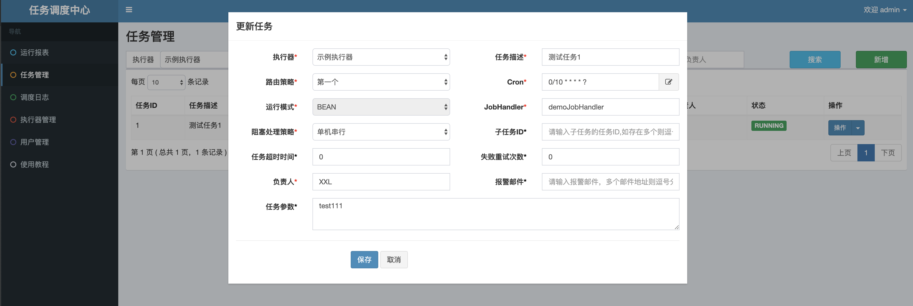Open the 阻塞处理策略 dropdown
Screen dimensions: 913x306
pos(381,132)
